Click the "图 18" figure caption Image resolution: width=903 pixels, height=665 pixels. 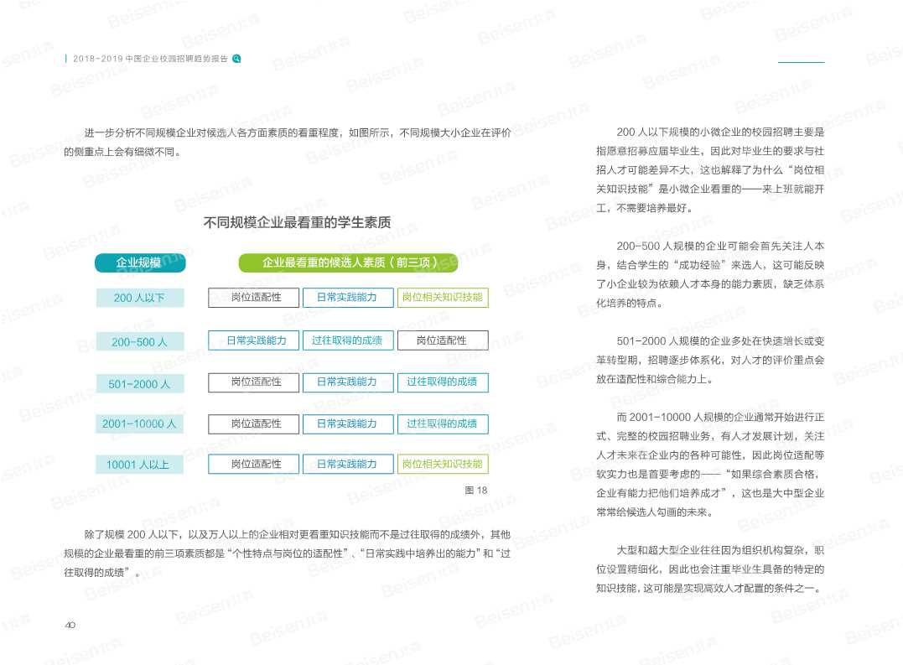pos(475,491)
